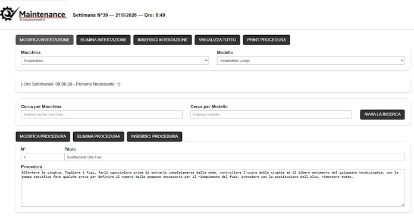Click the Cerca per Macchina label
Image resolution: width=414 pixels, height=220 pixels.
point(41,106)
